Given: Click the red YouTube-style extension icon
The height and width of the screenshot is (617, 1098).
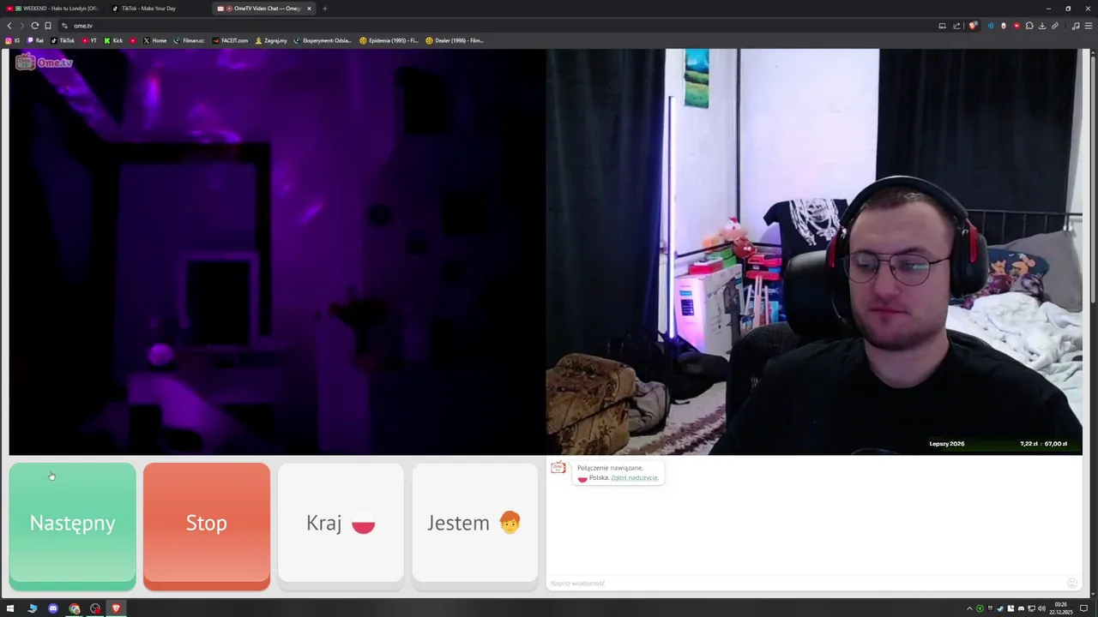Looking at the screenshot, I should (1017, 26).
